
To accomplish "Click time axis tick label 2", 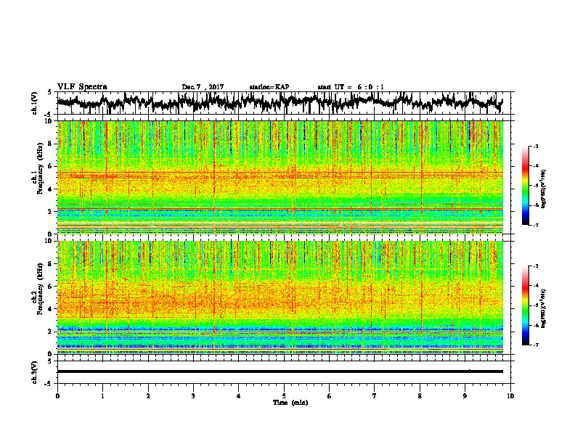I will (148, 396).
